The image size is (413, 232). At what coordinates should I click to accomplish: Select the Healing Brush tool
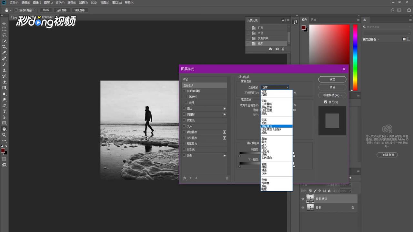tap(4, 59)
